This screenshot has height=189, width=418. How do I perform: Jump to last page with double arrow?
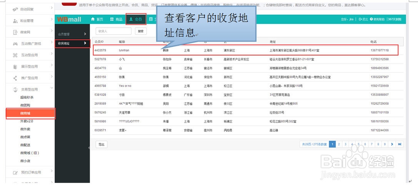pos(400,144)
